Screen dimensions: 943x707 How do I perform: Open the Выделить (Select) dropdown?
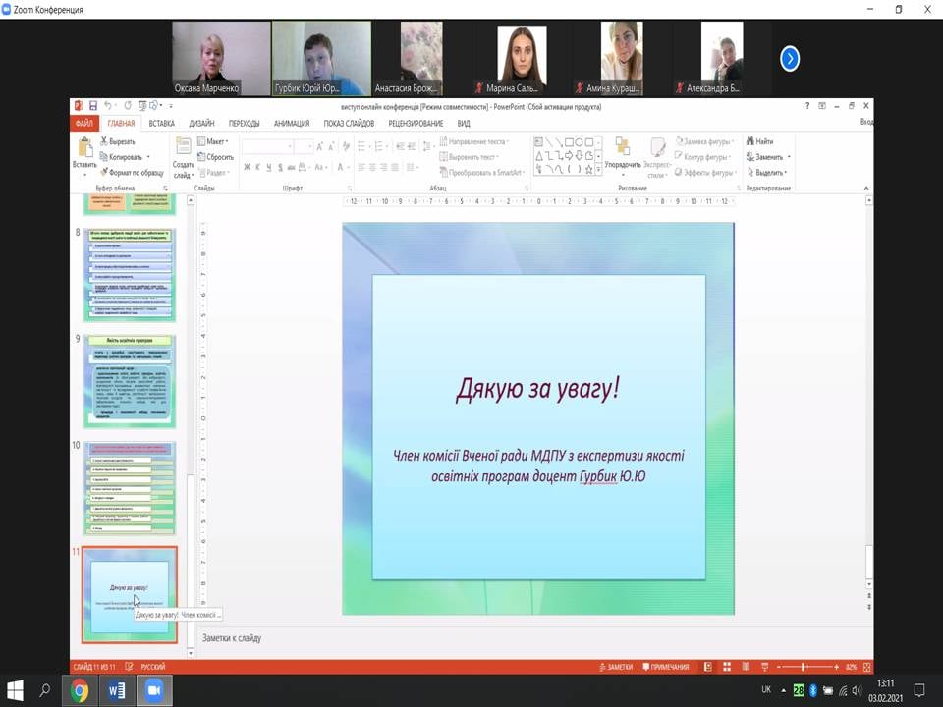(x=767, y=172)
